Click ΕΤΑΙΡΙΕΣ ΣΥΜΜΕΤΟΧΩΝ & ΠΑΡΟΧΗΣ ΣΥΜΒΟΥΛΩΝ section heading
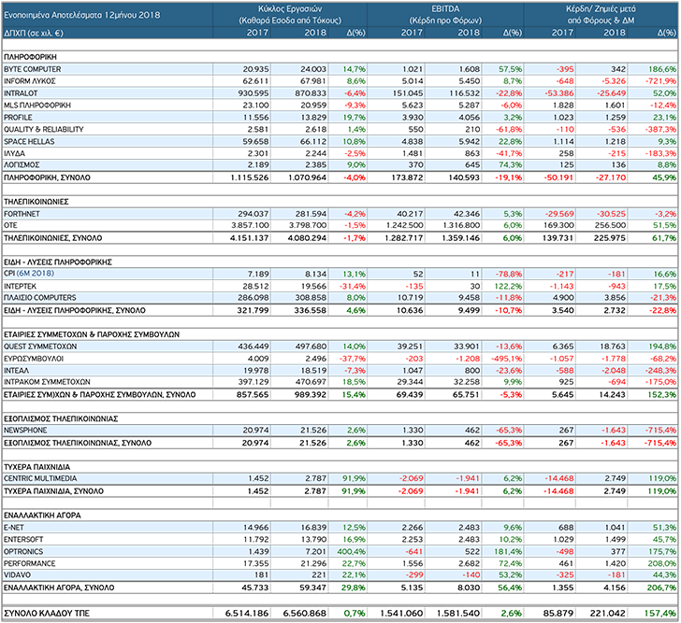Viewport: 681px width, 623px height. coord(92,334)
